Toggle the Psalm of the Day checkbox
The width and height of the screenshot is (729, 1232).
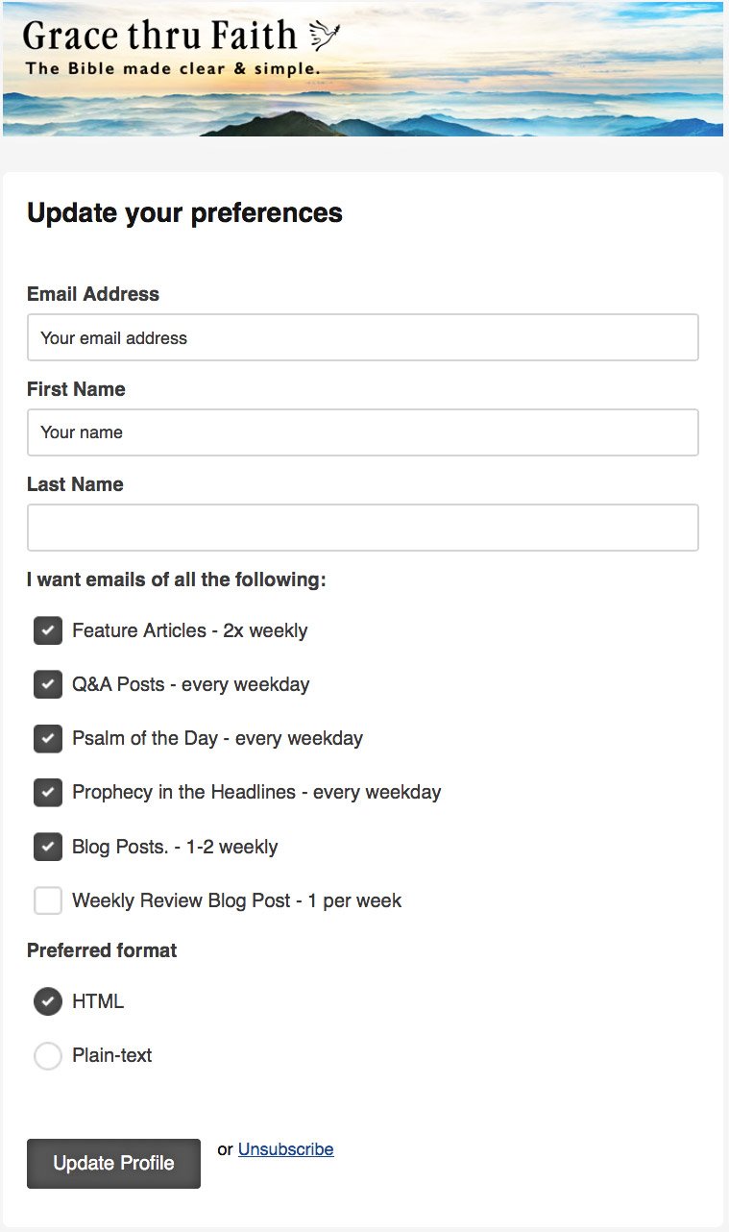[48, 738]
